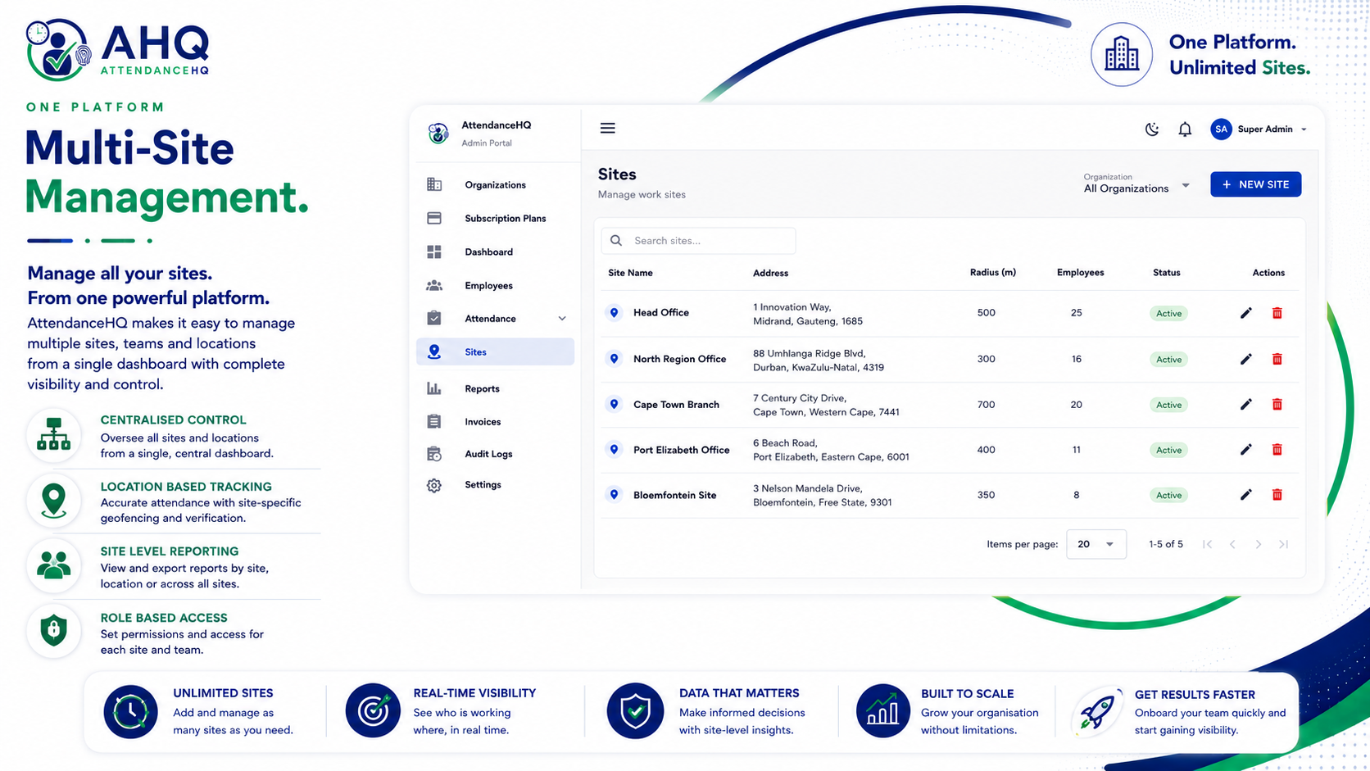Open the Items per page dropdown
The height and width of the screenshot is (771, 1370).
tap(1096, 544)
